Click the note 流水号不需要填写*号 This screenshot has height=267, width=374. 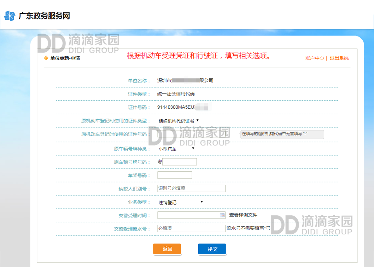pos(248,228)
